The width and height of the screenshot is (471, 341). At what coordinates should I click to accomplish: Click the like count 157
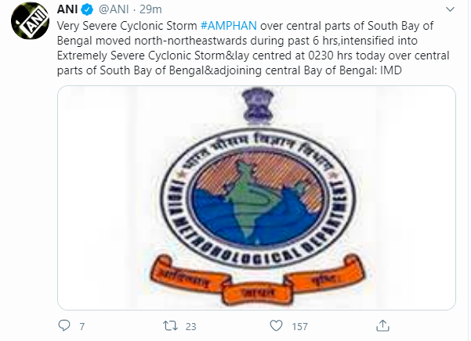[x=300, y=326]
